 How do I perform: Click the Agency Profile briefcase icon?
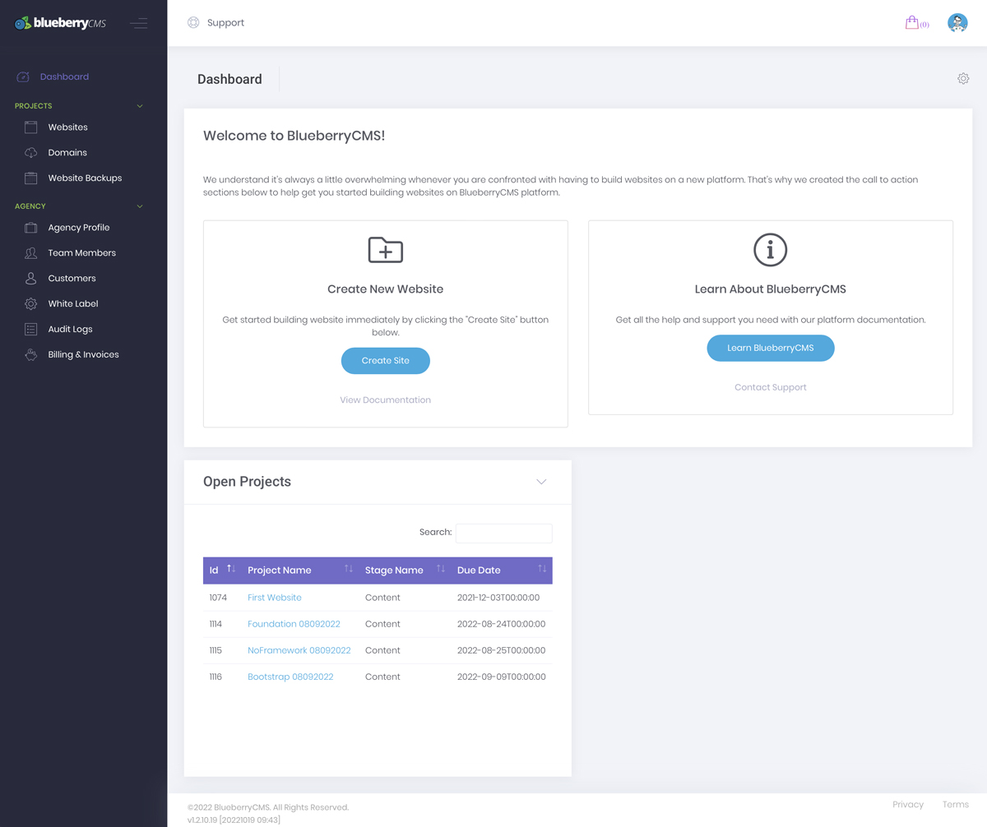tap(30, 228)
